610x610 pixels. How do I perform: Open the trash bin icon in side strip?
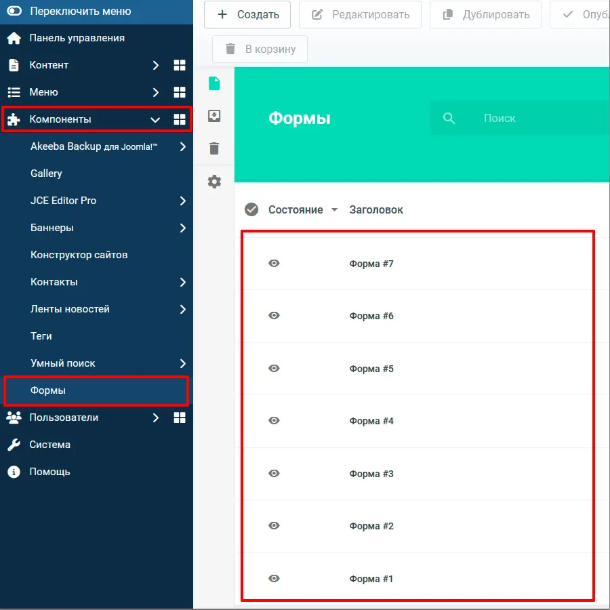coord(214,148)
